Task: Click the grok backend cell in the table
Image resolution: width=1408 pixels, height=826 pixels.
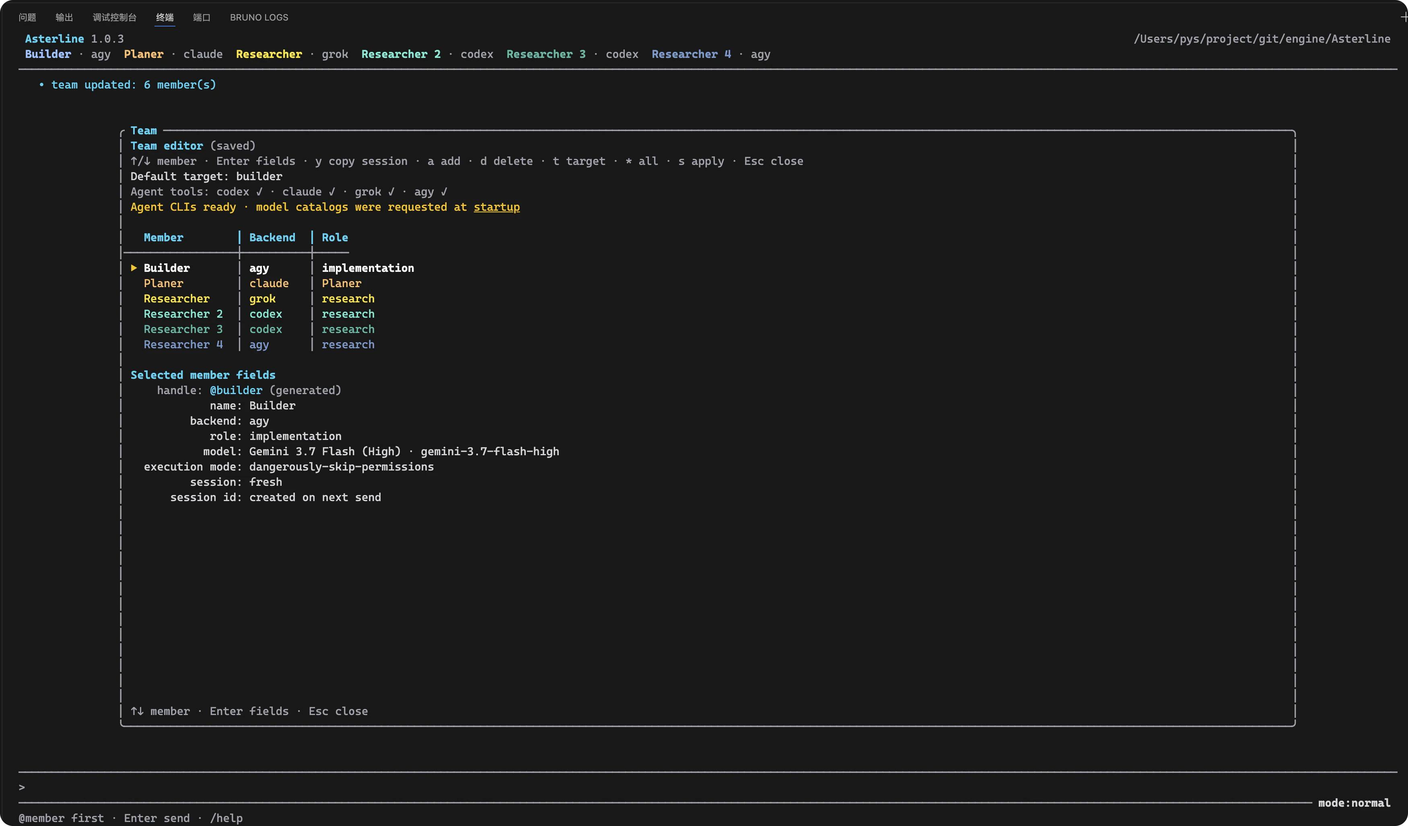Action: click(262, 299)
